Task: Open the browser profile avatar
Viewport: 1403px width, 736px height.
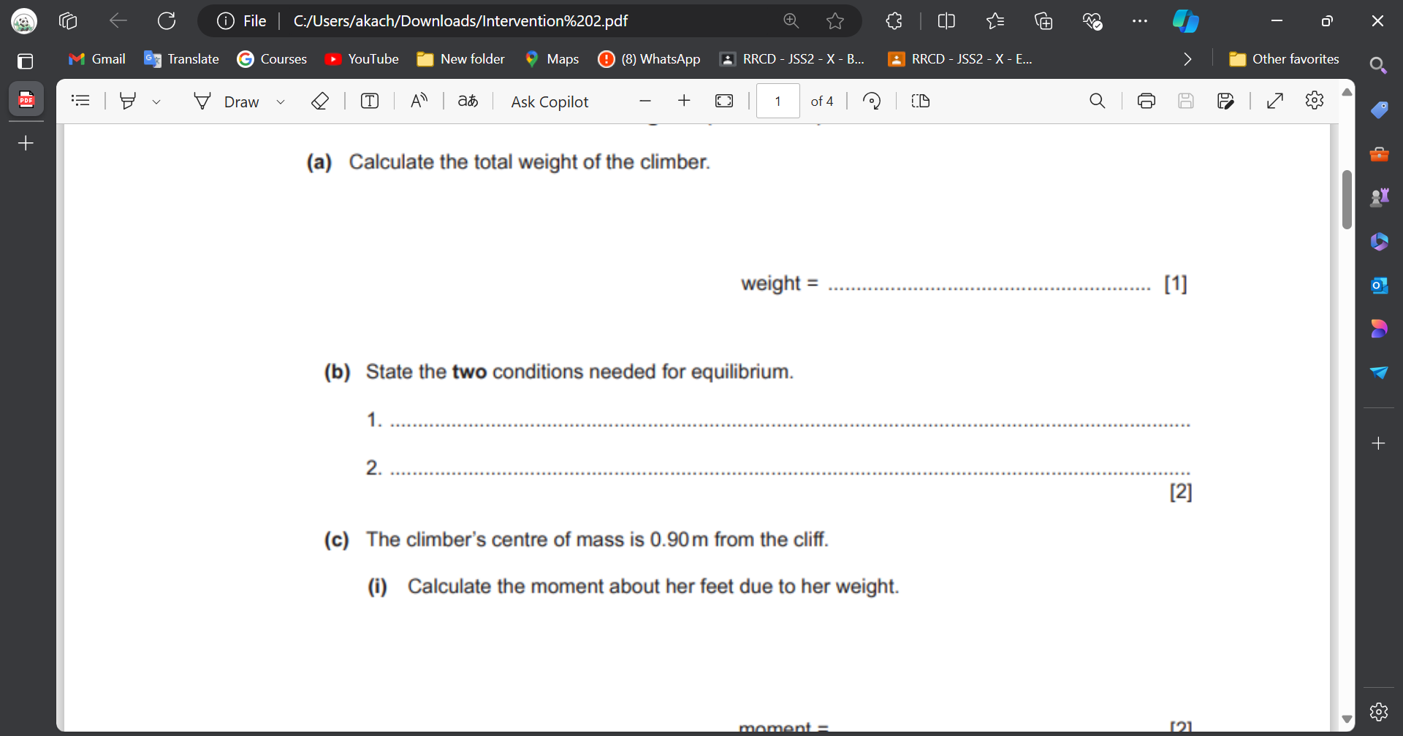Action: click(x=24, y=21)
